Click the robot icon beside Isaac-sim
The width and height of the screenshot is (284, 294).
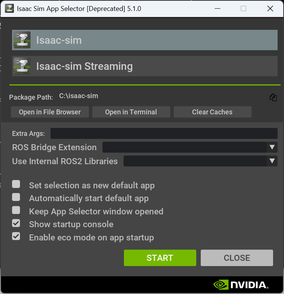(x=22, y=40)
